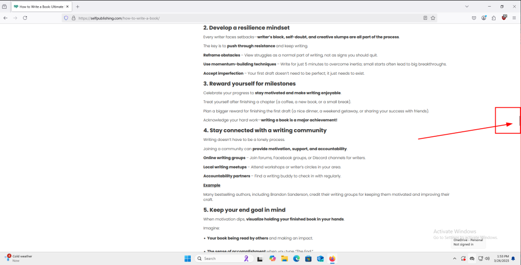This screenshot has height=265, width=521.
Task: Click the forward navigation arrow
Action: (x=15, y=18)
